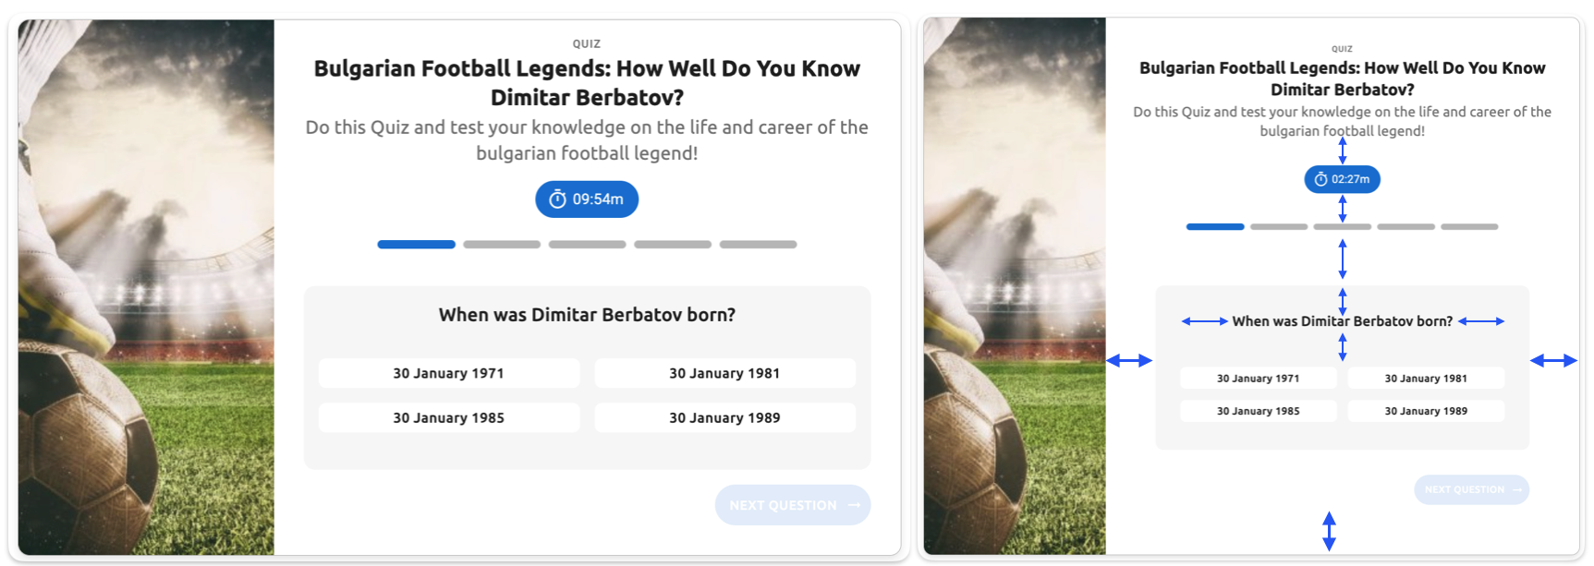
Task: Select 30 January 1989 in right quiz
Action: (1426, 411)
